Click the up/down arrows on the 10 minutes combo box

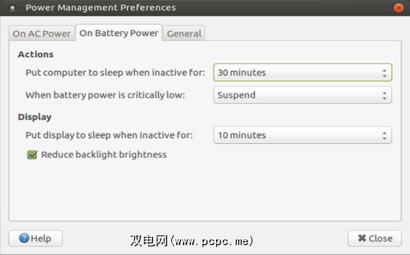[x=384, y=135]
